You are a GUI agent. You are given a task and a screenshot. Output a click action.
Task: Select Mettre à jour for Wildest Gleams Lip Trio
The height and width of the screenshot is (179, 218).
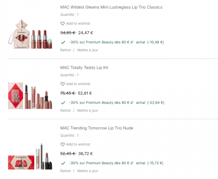pos(88,50)
